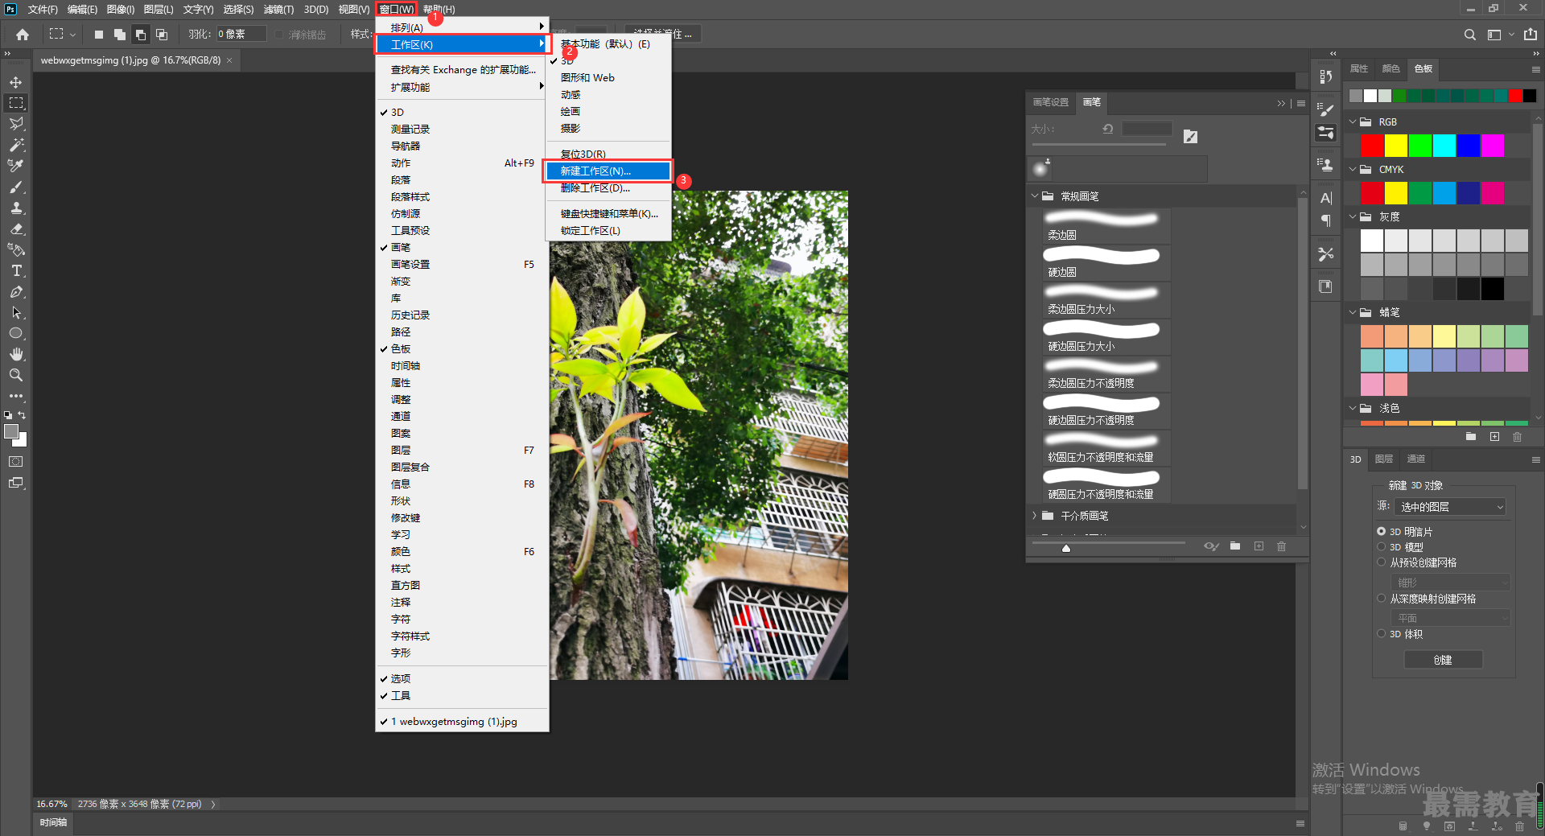1545x836 pixels.
Task: Expand the 干介质画笔 brush folder
Action: coord(1035,516)
